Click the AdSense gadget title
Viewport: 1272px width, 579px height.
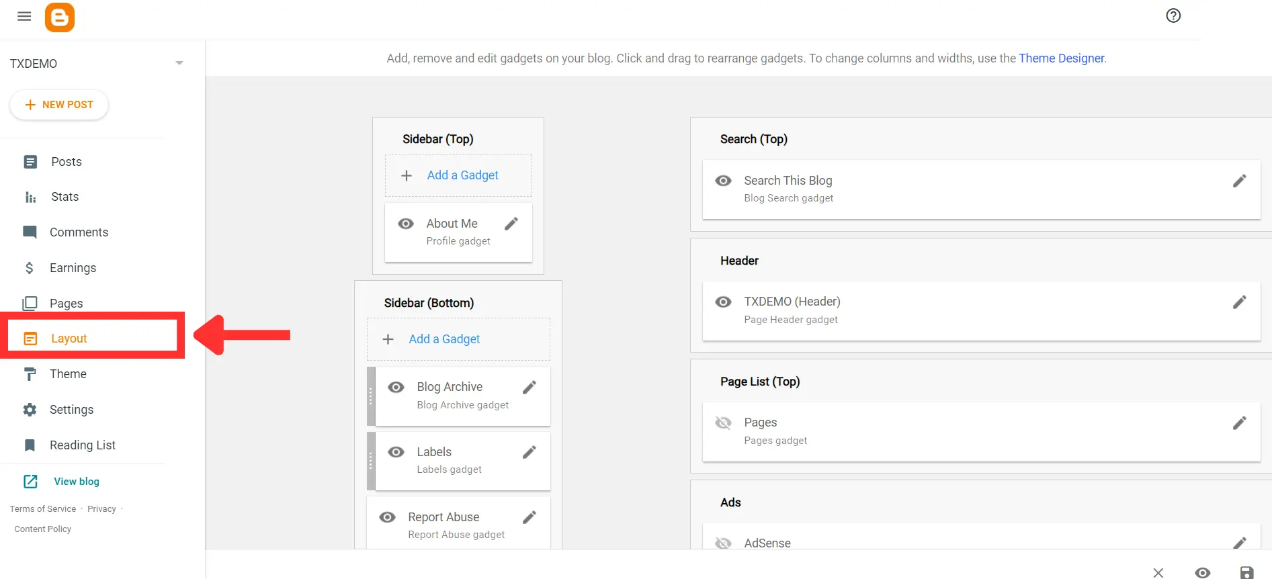click(x=767, y=543)
